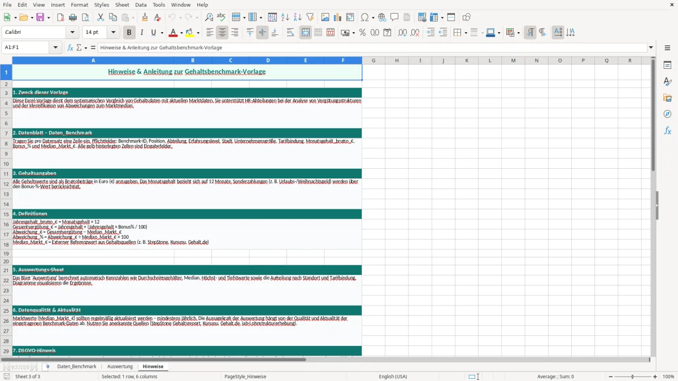Image resolution: width=678 pixels, height=381 pixels.
Task: Click the Cut scissors icon
Action: click(x=101, y=17)
